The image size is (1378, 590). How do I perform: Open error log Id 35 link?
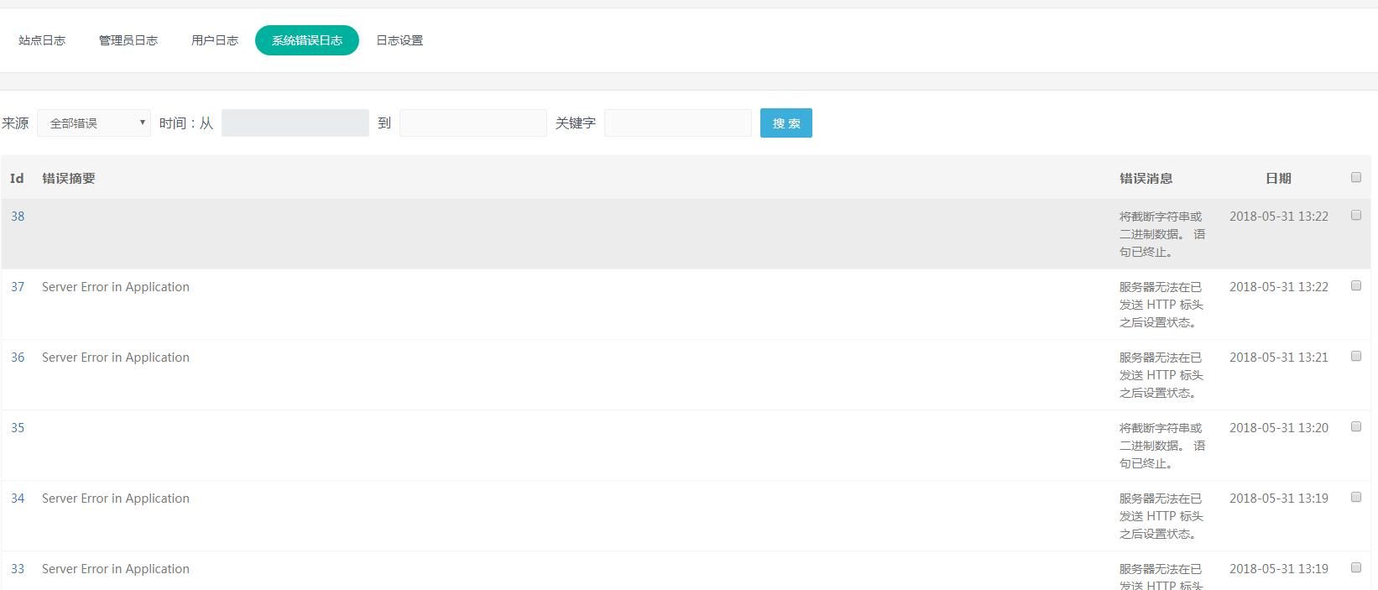18,428
